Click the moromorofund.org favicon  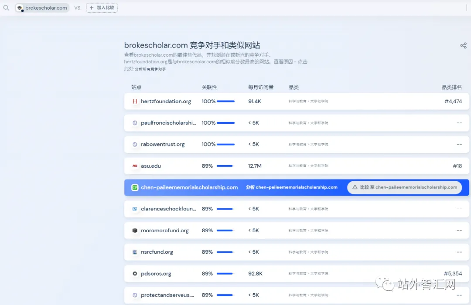[135, 230]
